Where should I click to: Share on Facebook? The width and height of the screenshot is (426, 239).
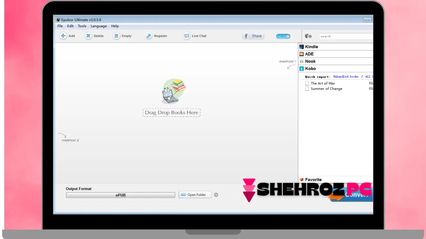[253, 36]
